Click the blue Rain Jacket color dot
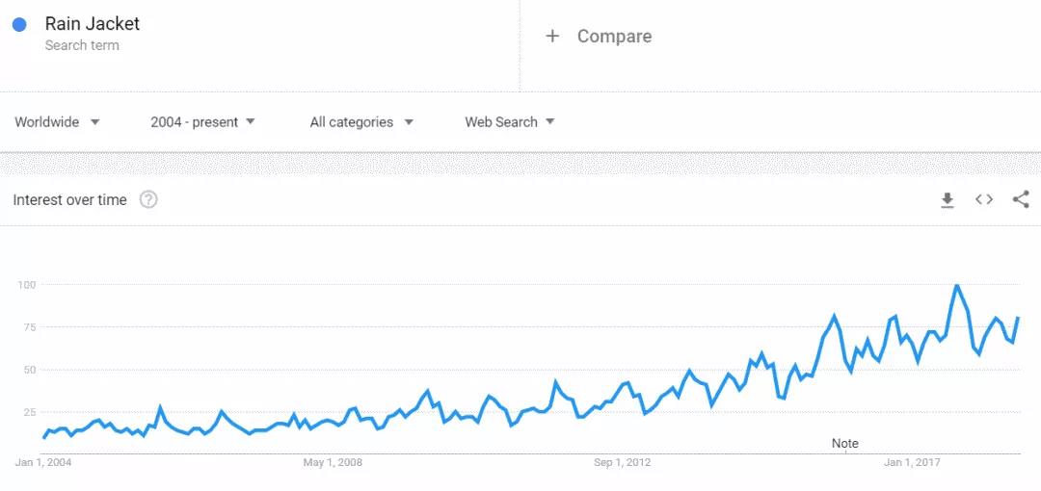The width and height of the screenshot is (1041, 491). point(19,25)
